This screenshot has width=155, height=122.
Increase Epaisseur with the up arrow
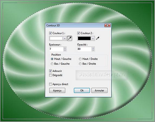pos(65,48)
